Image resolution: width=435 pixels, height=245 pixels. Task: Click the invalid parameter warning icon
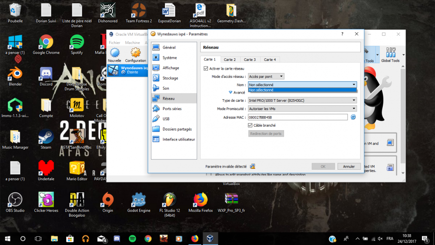252,166
